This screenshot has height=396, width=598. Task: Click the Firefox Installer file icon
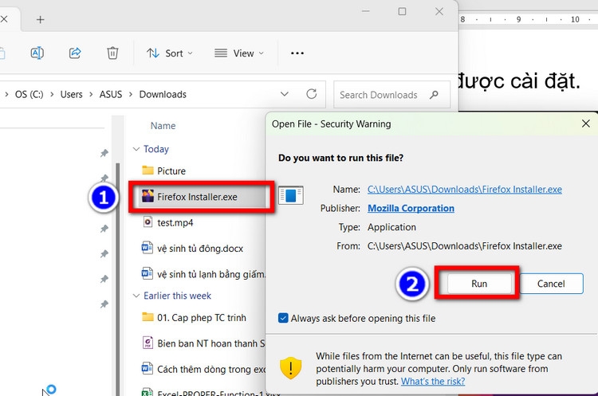(x=148, y=196)
